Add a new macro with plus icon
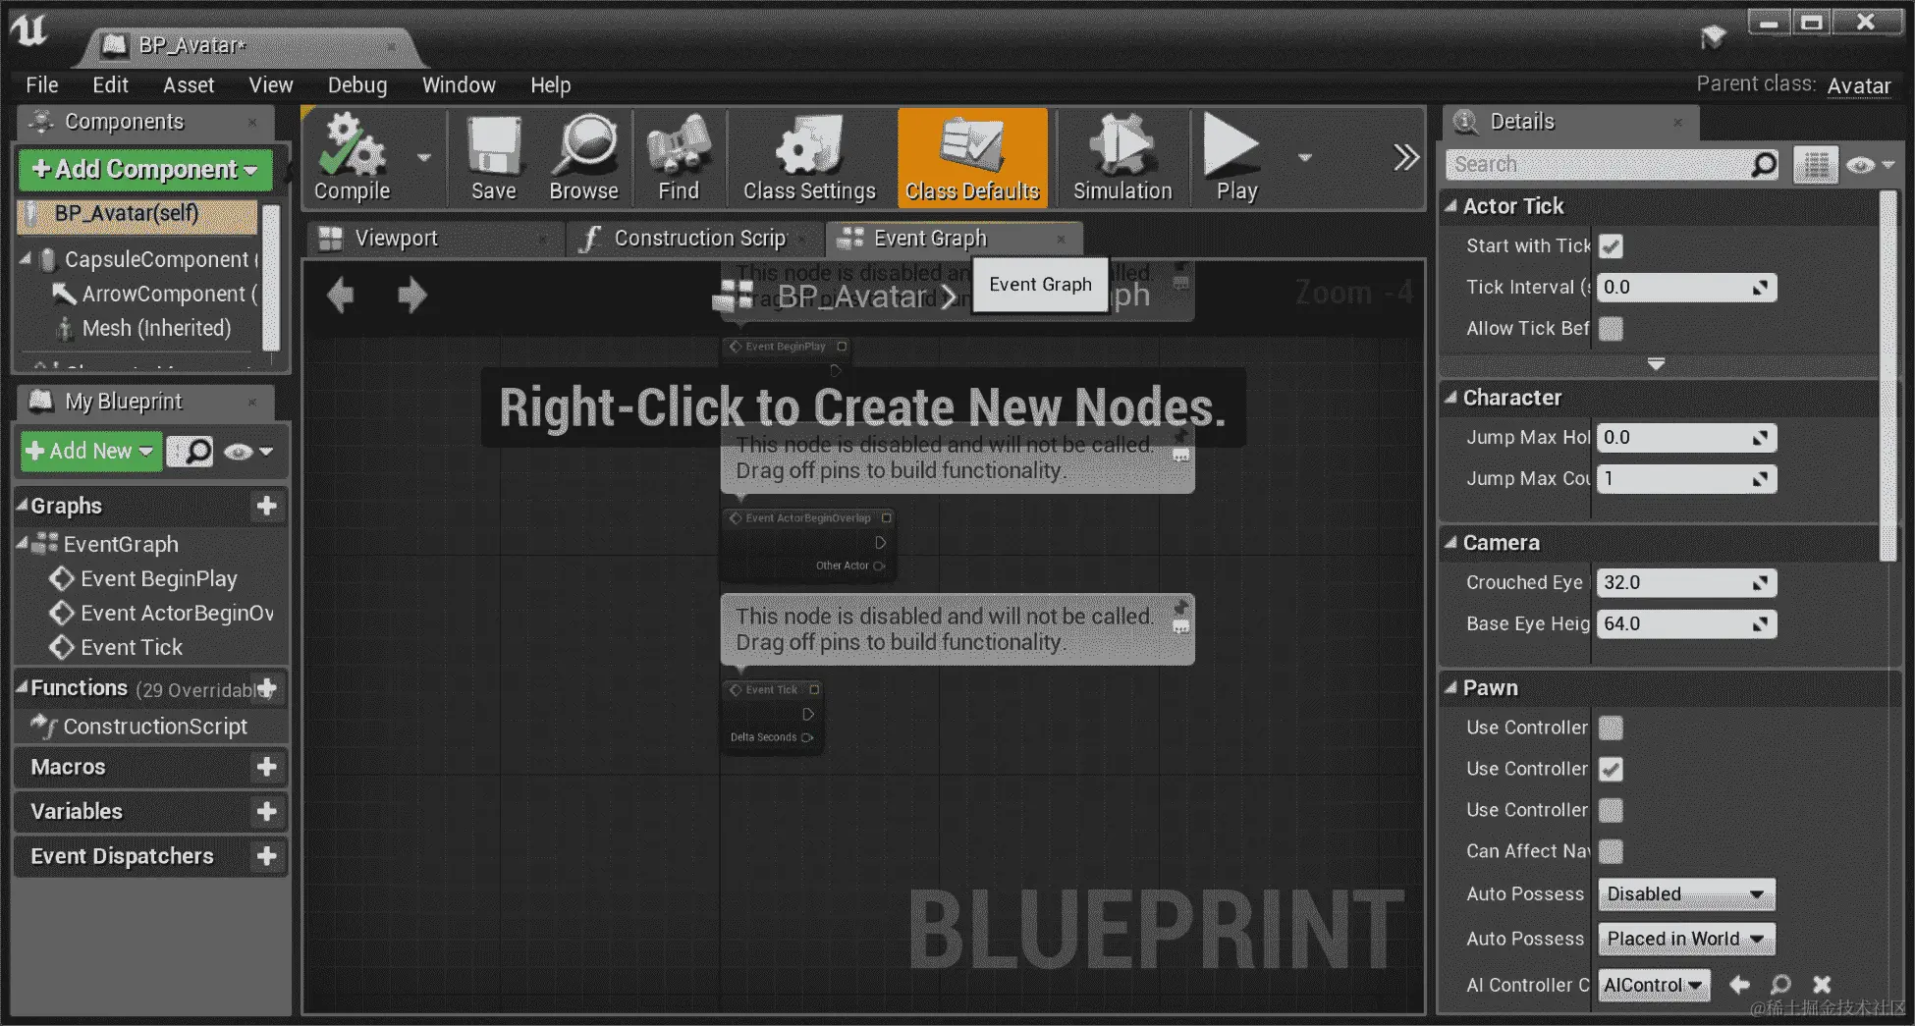This screenshot has height=1026, width=1915. tap(266, 767)
